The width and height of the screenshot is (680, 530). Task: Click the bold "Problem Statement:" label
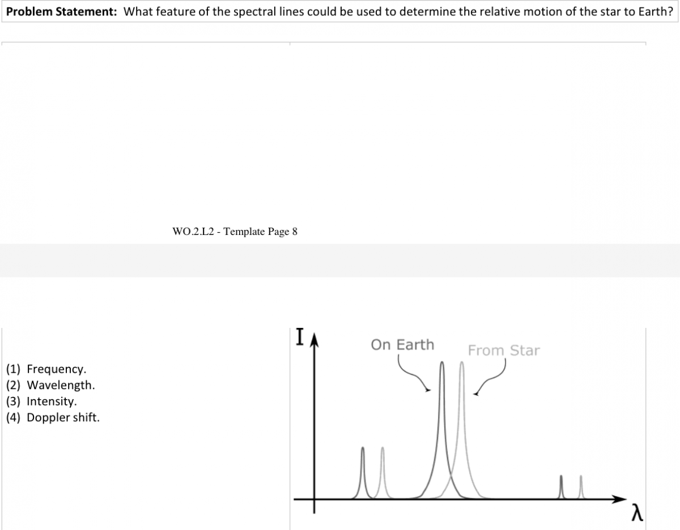(62, 11)
